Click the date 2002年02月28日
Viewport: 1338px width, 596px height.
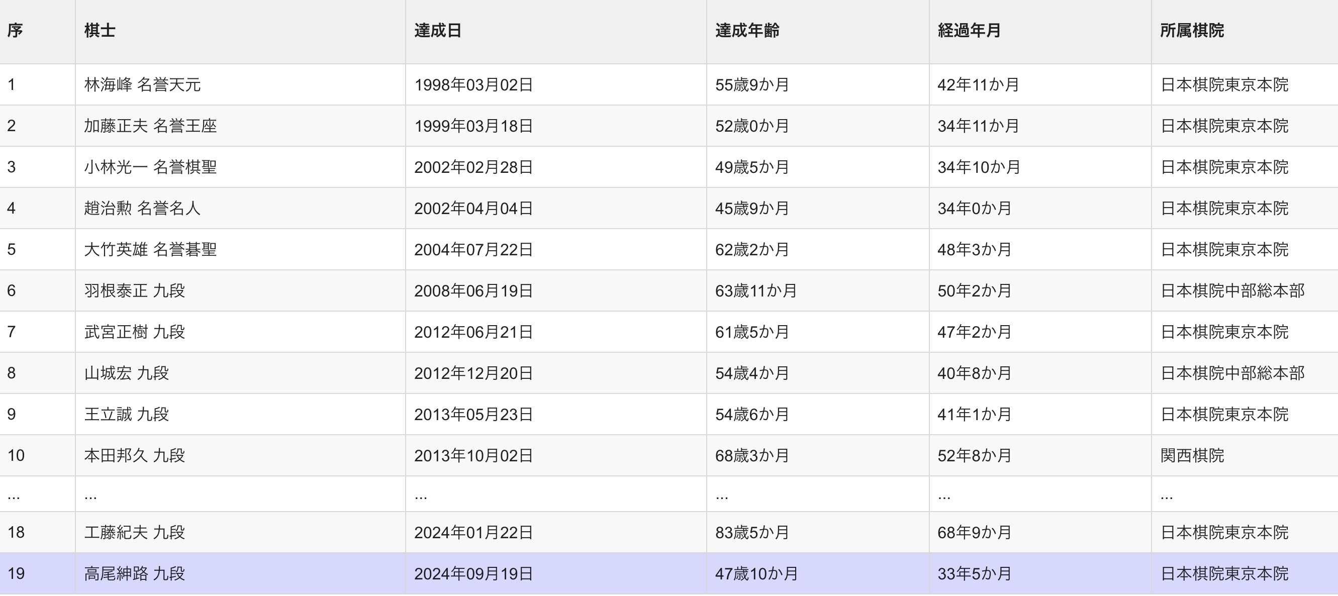click(x=473, y=167)
